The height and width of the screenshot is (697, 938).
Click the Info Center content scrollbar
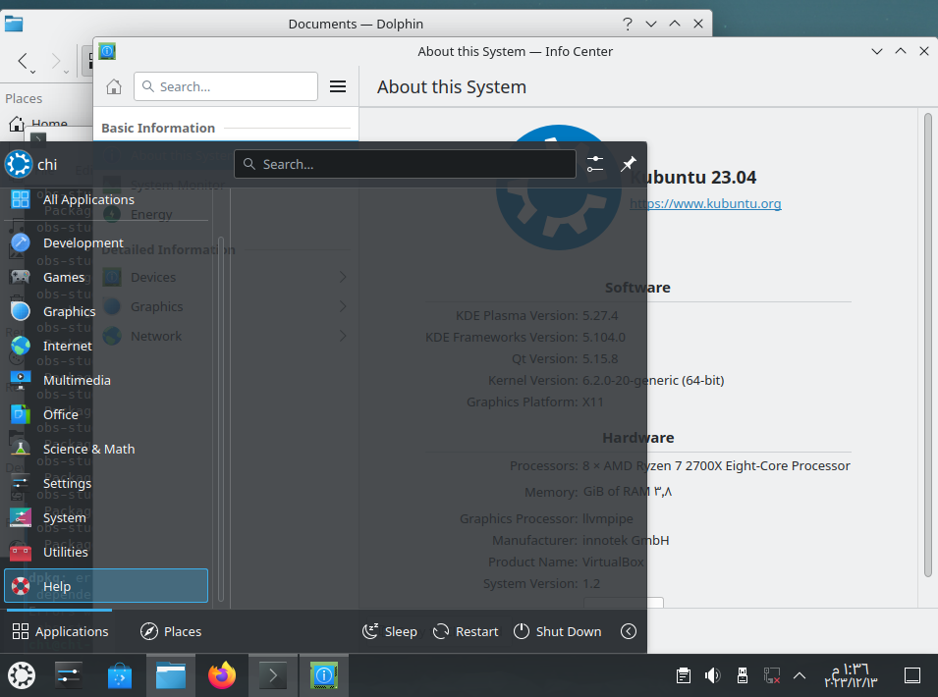tap(928, 345)
